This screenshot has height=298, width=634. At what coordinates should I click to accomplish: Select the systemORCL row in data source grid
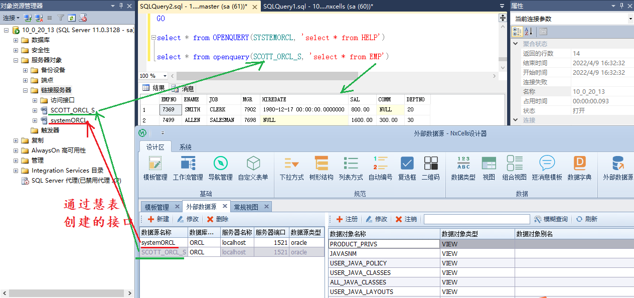tap(231, 243)
